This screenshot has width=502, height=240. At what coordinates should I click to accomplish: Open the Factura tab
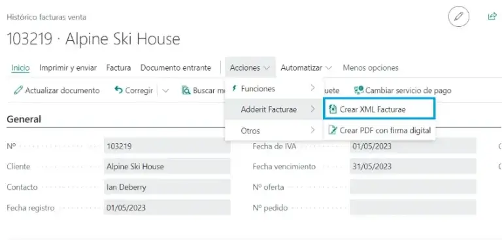118,68
